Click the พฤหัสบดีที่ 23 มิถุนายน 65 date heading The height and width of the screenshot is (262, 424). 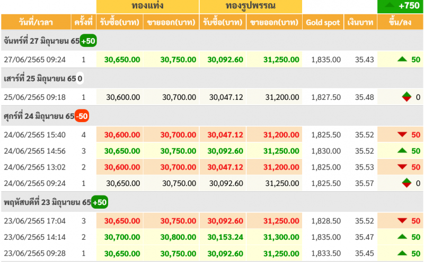[x=47, y=202]
